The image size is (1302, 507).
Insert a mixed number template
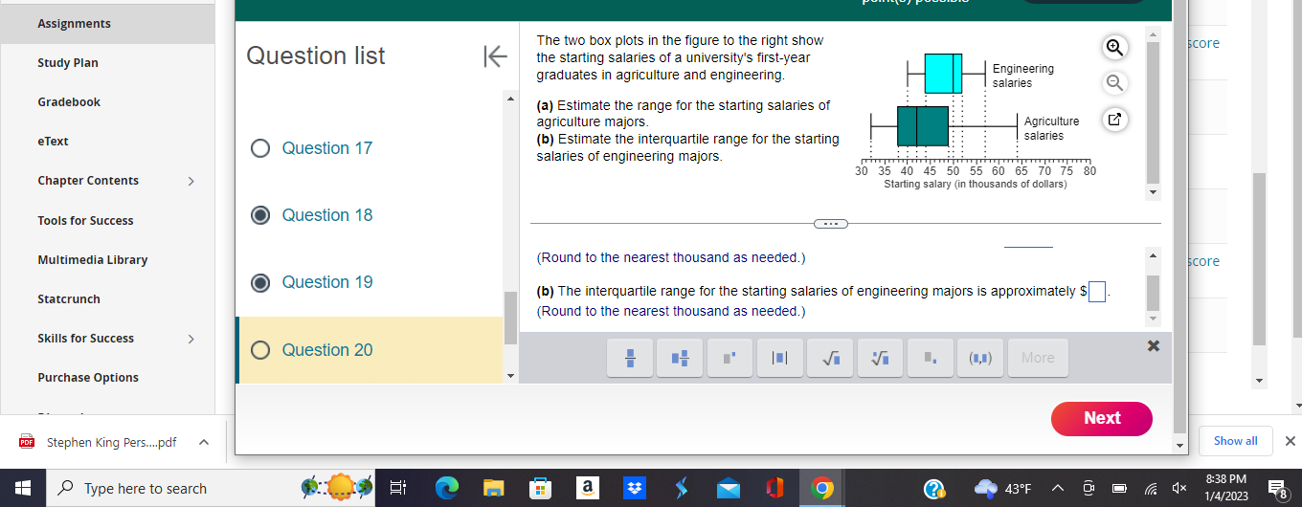coord(681,358)
